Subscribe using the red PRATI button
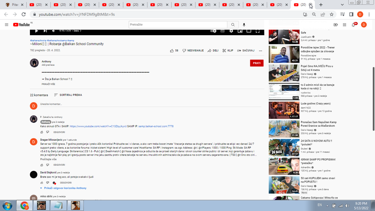375x211 pixels. pyautogui.click(x=257, y=63)
